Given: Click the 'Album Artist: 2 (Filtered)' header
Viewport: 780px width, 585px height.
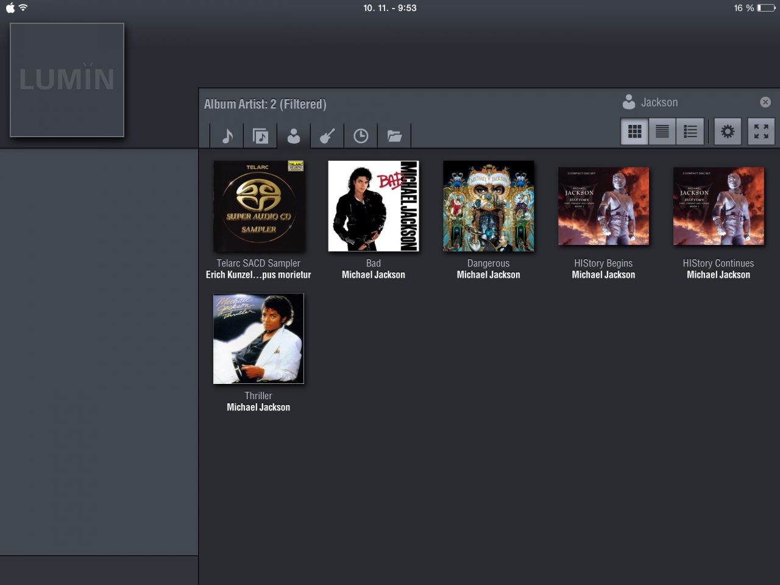Looking at the screenshot, I should [x=265, y=104].
